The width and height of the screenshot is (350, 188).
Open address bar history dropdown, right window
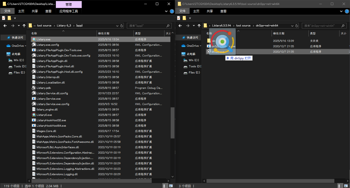coord(292,26)
